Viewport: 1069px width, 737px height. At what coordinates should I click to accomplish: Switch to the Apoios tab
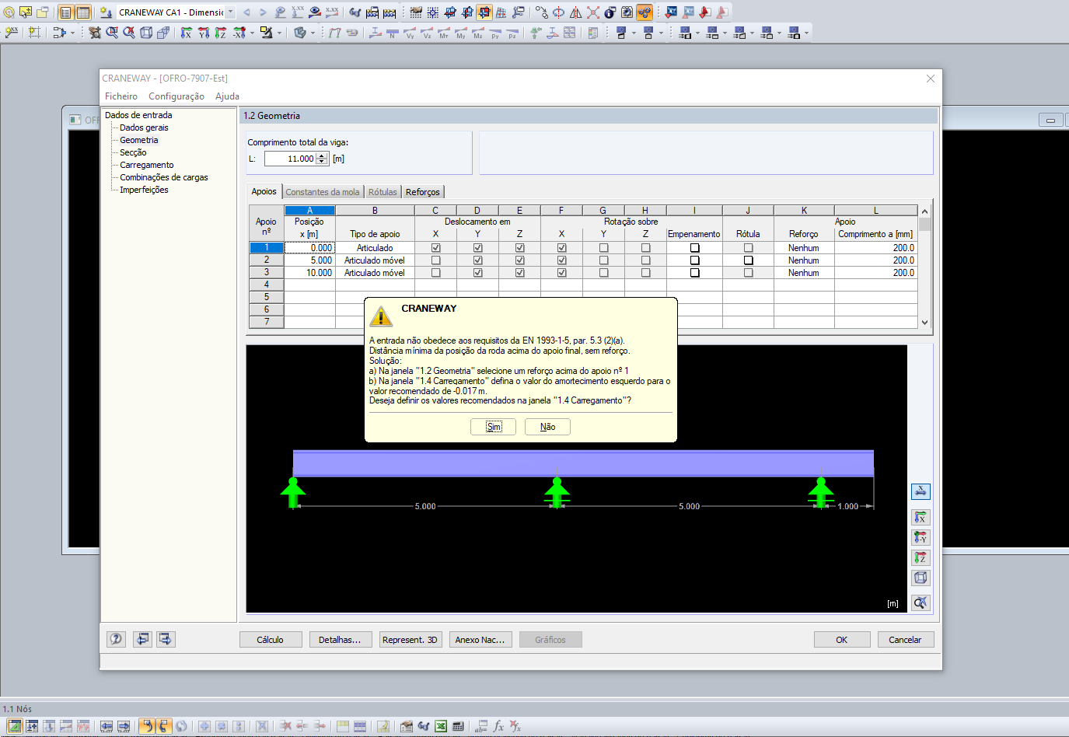(264, 191)
